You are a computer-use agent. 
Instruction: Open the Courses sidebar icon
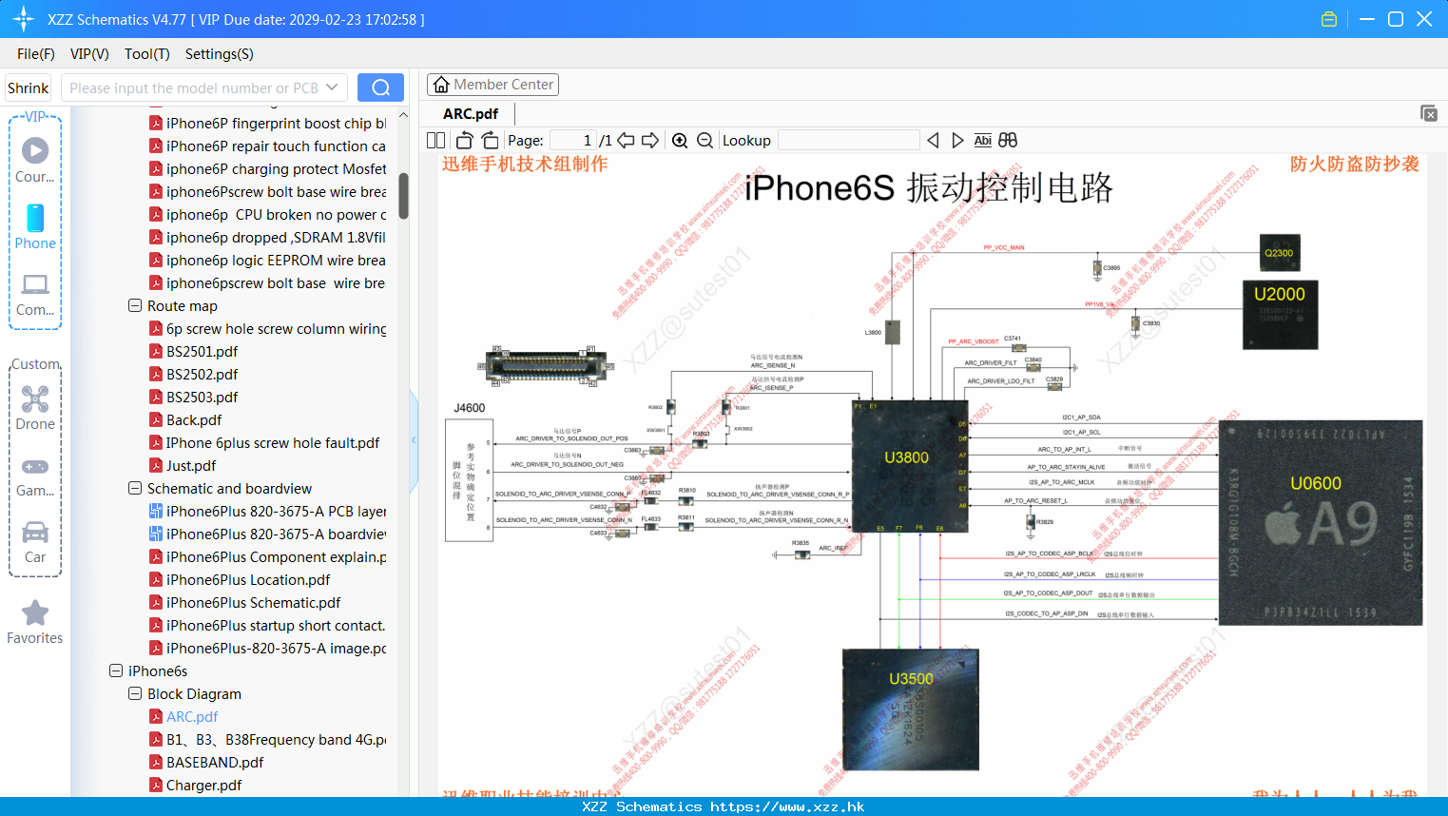tap(35, 160)
